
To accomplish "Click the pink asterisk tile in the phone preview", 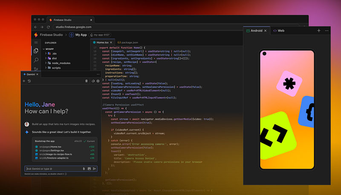I will (x=289, y=83).
